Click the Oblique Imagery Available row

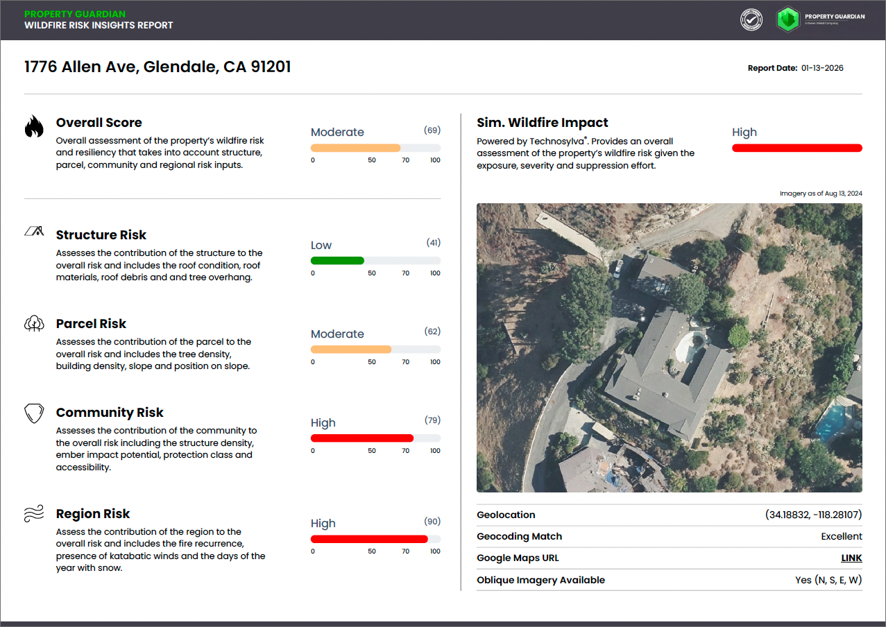[670, 580]
